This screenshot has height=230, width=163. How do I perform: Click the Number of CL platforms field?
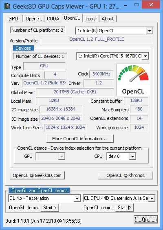(37, 30)
